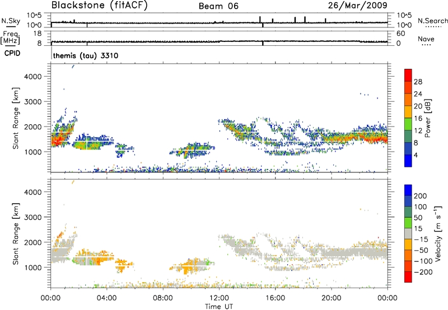Click the red bottom of the velocity colorbar
This screenshot has height=310, width=448.
[408, 277]
